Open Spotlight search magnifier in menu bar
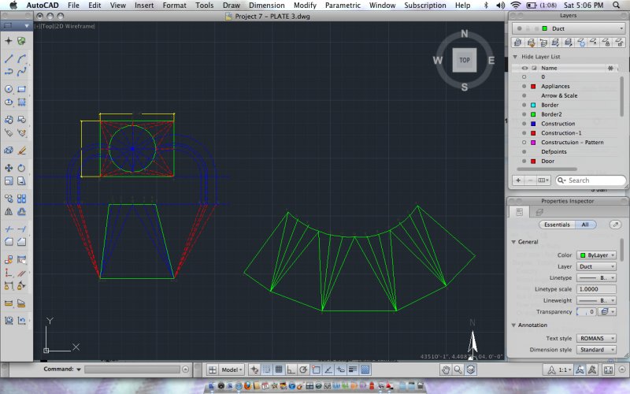This screenshot has width=630, height=394. 617,6
